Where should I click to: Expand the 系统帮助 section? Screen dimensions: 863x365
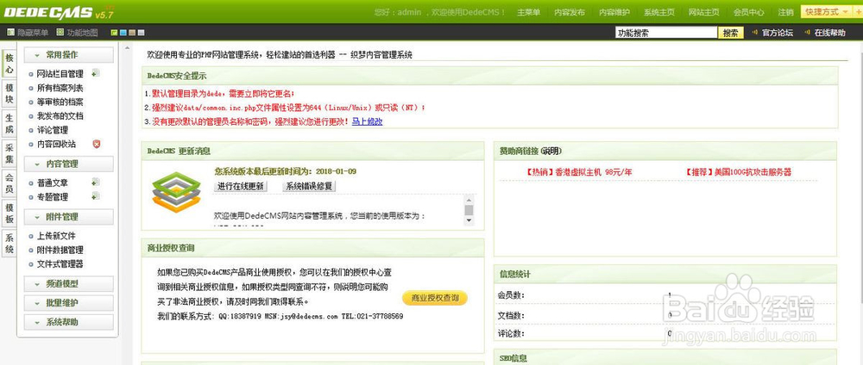point(69,322)
